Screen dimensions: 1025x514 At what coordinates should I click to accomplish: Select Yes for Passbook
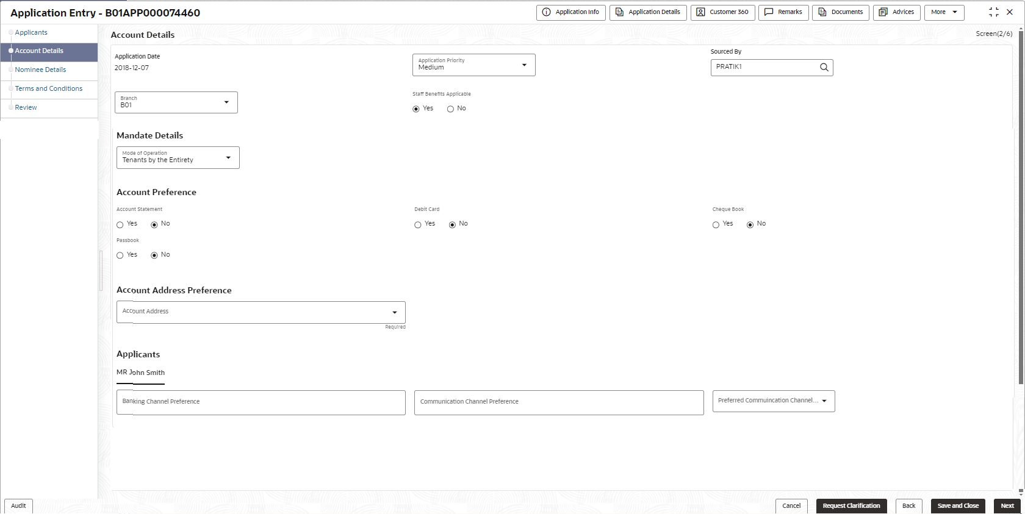click(120, 255)
